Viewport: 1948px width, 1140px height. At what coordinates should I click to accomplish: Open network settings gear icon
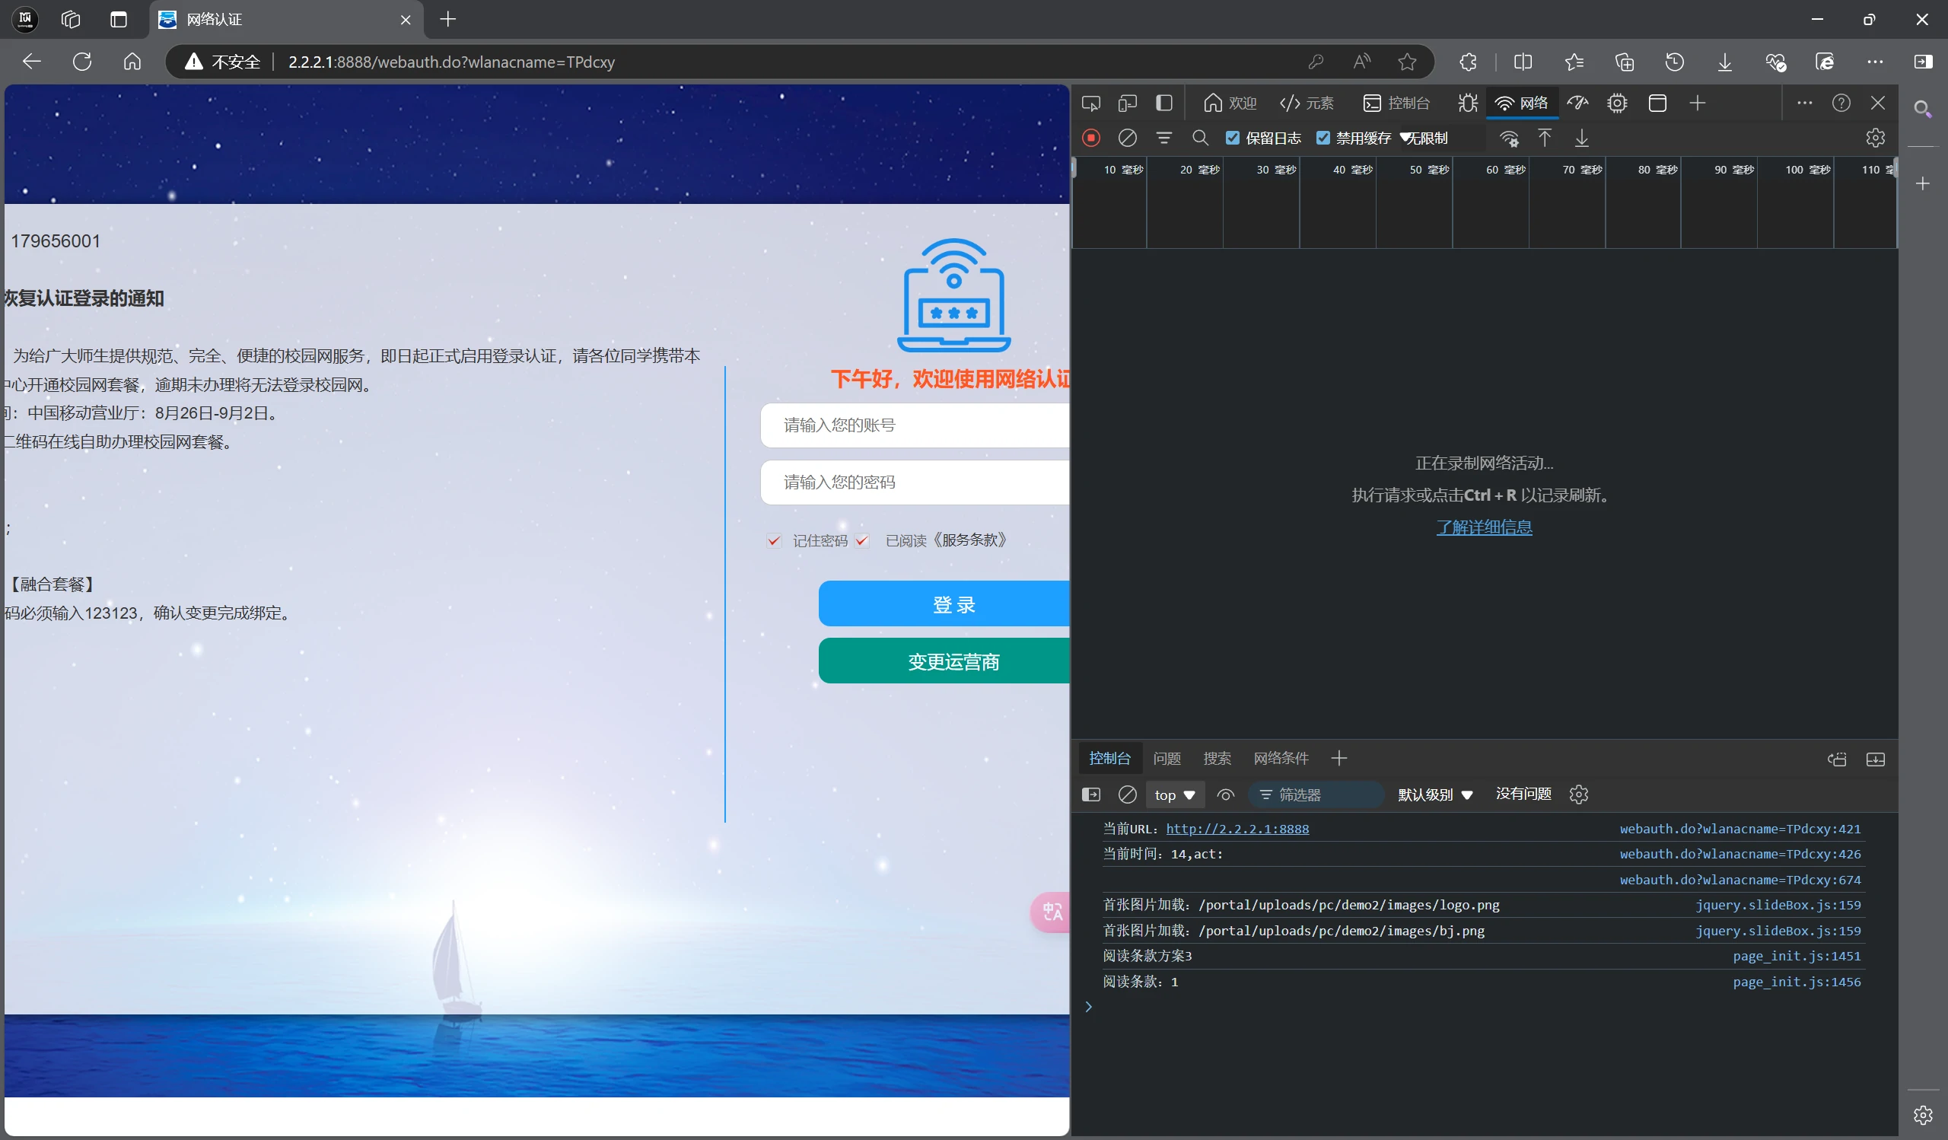pos(1874,138)
